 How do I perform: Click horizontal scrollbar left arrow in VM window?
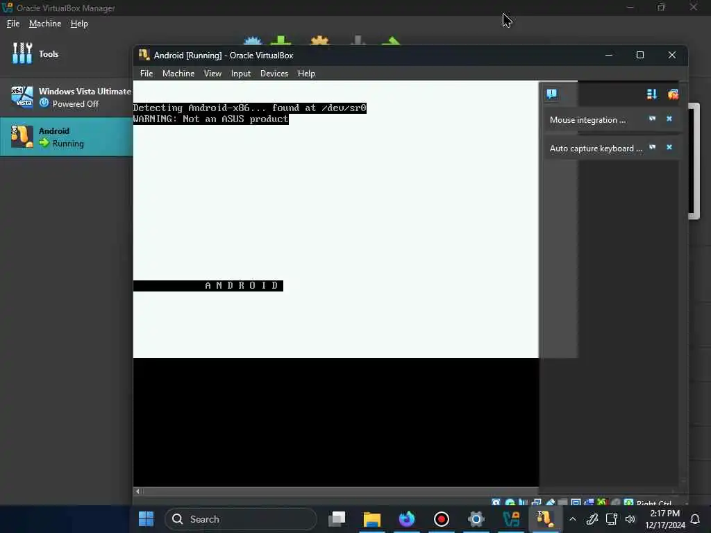(x=138, y=491)
